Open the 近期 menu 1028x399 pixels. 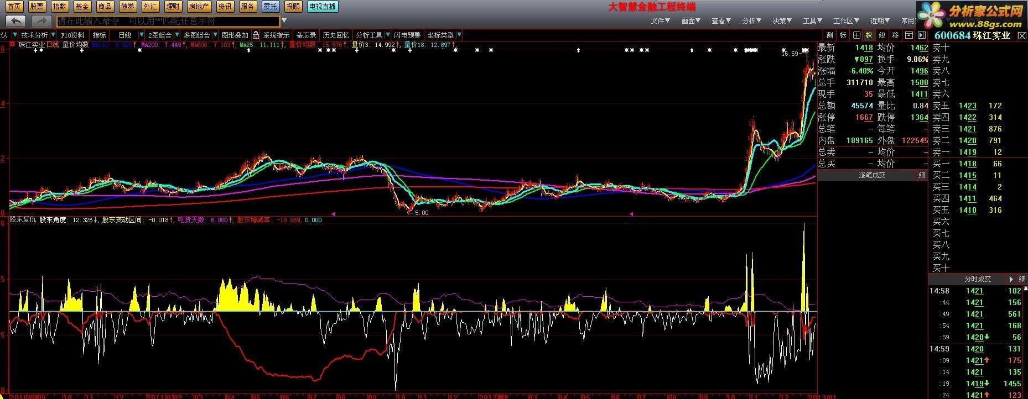click(880, 21)
